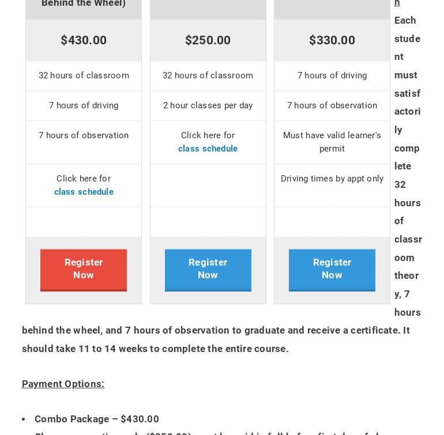This screenshot has height=435, width=444.
Task: Click "7 hours of observation" in $330.00 column
Action: coord(332,105)
